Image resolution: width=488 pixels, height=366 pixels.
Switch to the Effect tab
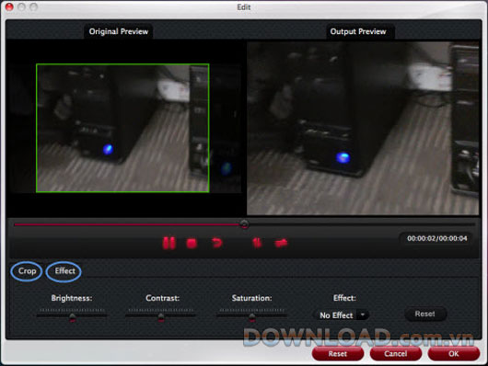[64, 271]
